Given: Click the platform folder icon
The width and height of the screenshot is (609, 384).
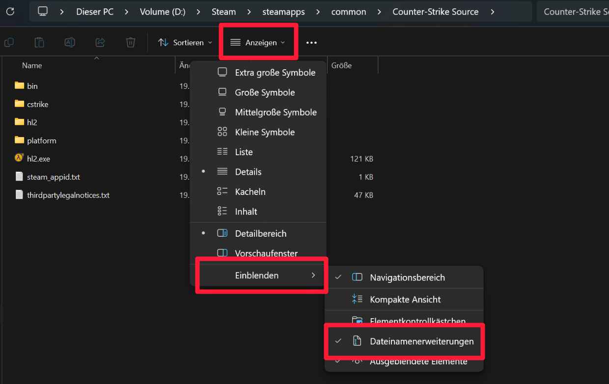Looking at the screenshot, I should [19, 140].
